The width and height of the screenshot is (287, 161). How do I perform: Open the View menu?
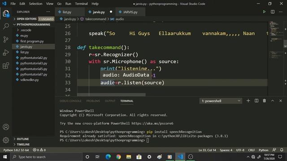[x=50, y=4]
